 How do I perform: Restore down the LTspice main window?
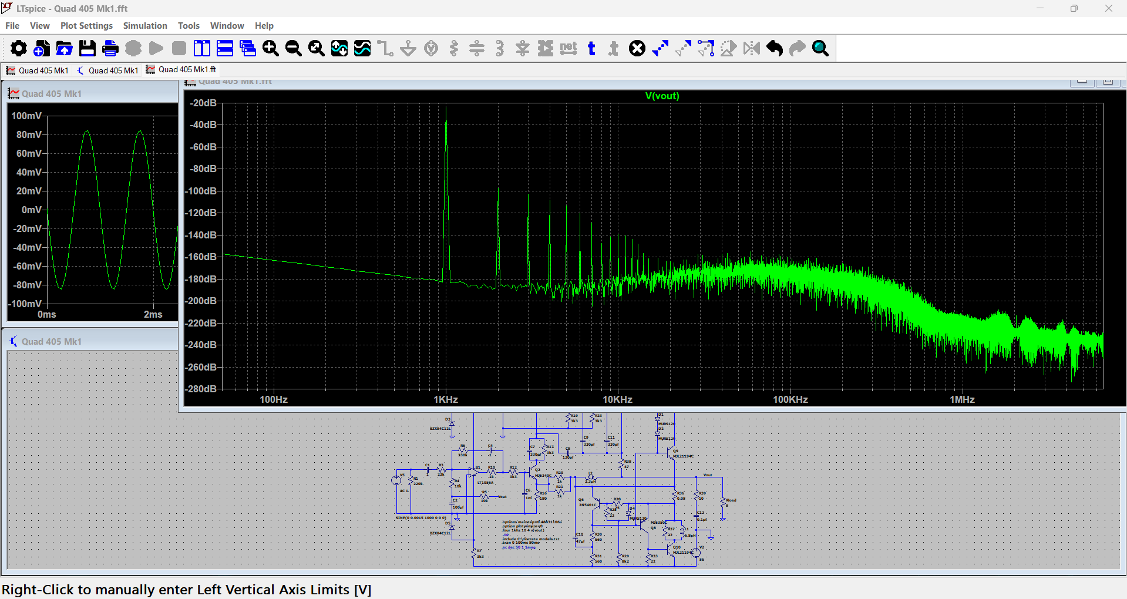click(x=1074, y=8)
